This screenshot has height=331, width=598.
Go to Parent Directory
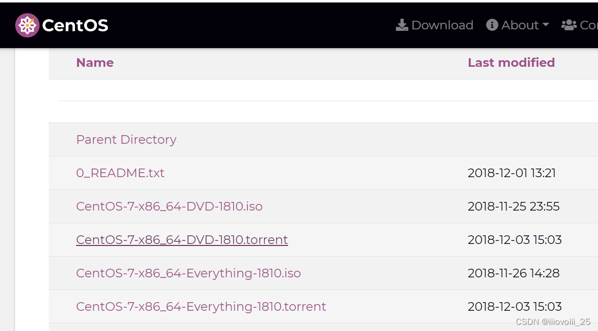pos(126,139)
